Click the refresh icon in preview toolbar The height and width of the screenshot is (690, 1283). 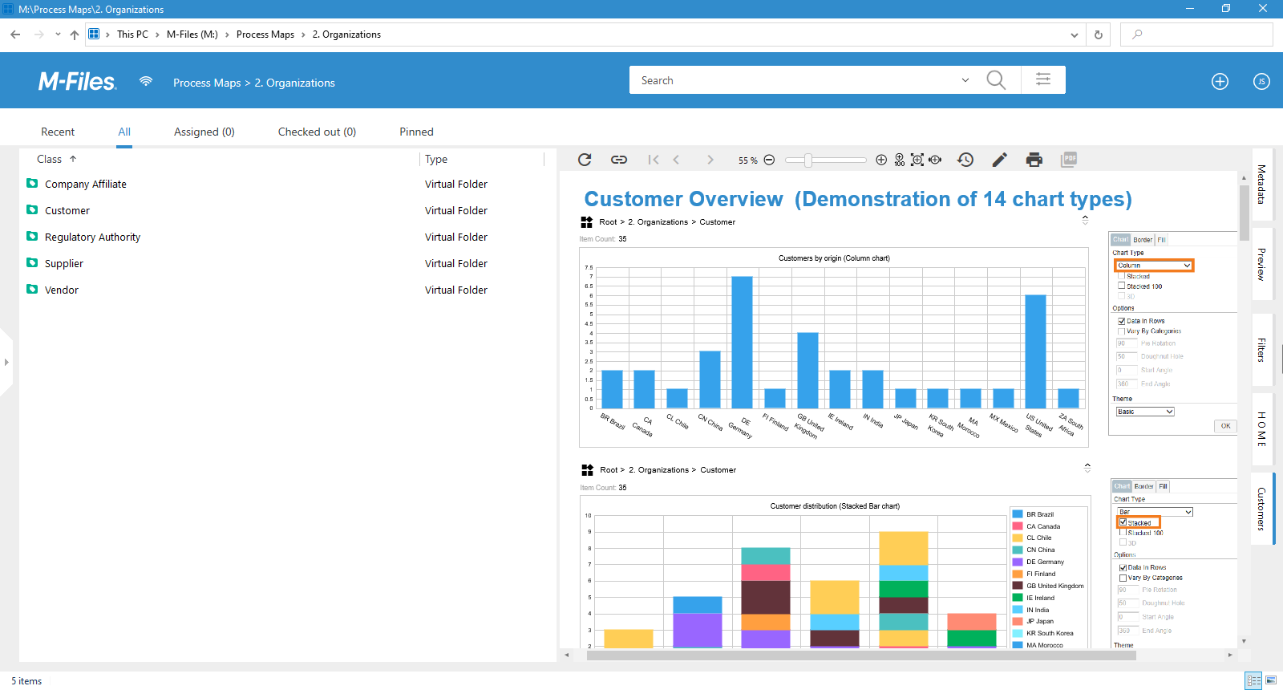coord(585,160)
